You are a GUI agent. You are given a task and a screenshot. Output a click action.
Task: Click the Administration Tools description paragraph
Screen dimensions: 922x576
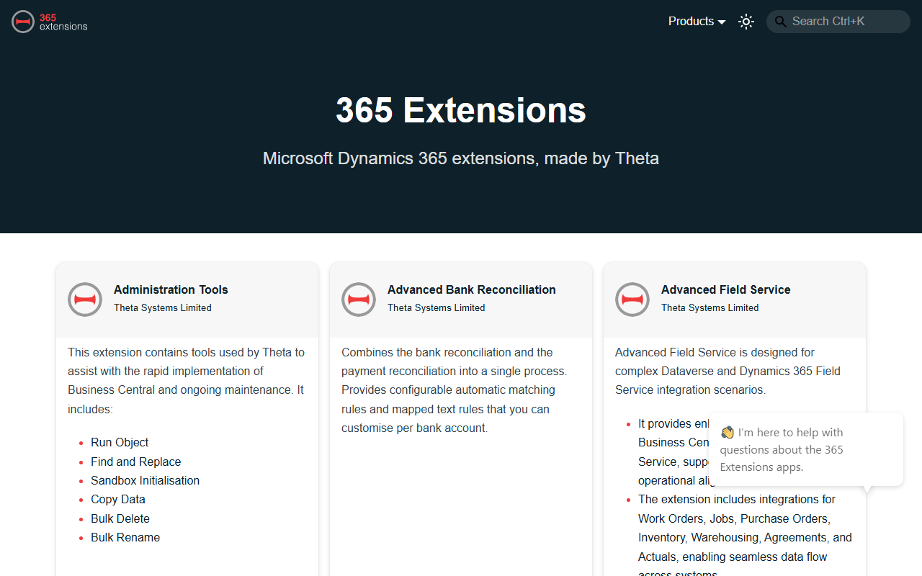coord(187,381)
